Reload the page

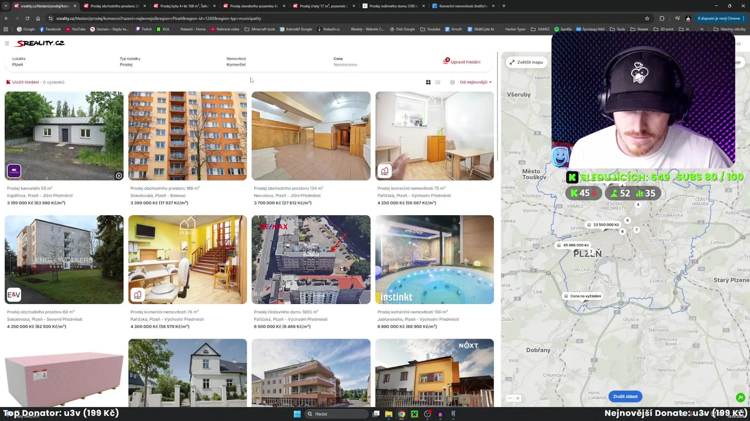tap(27, 18)
